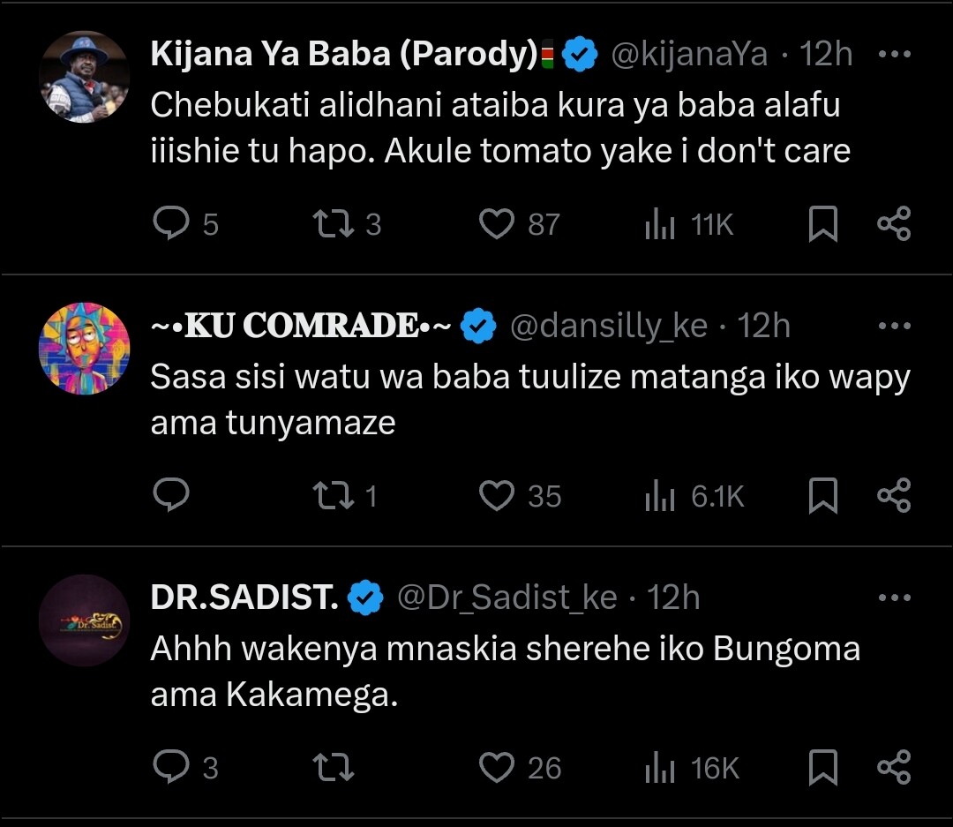
Task: Toggle retweet on DR.SADIST.'s tweet
Action: [333, 768]
